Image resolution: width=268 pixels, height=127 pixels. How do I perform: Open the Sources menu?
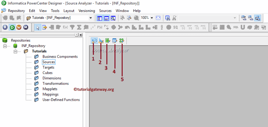105,11
